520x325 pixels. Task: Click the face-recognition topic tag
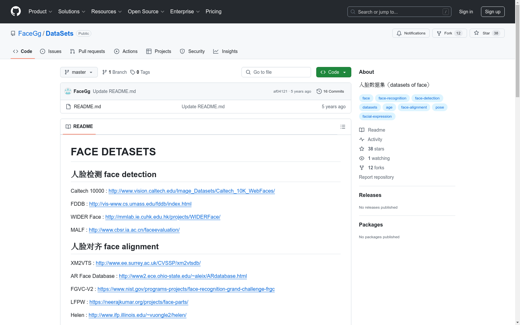(392, 98)
